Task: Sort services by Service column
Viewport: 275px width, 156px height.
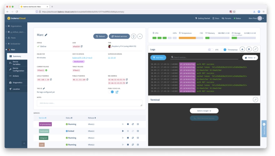Action: (42, 118)
